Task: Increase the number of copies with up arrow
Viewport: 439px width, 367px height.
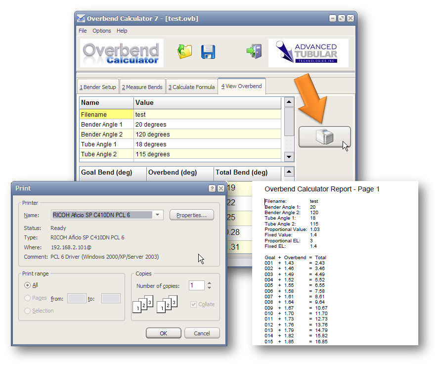Action: point(210,283)
